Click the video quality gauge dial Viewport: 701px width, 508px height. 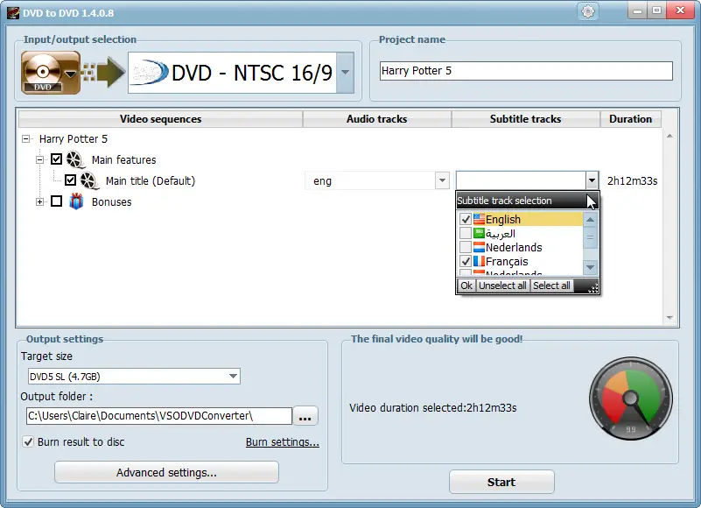tap(630, 399)
